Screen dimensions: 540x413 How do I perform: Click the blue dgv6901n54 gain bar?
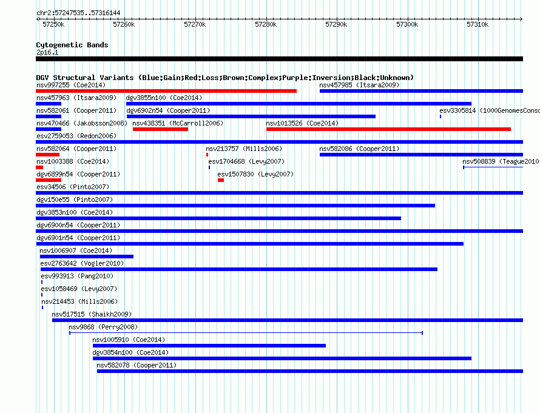[250, 244]
